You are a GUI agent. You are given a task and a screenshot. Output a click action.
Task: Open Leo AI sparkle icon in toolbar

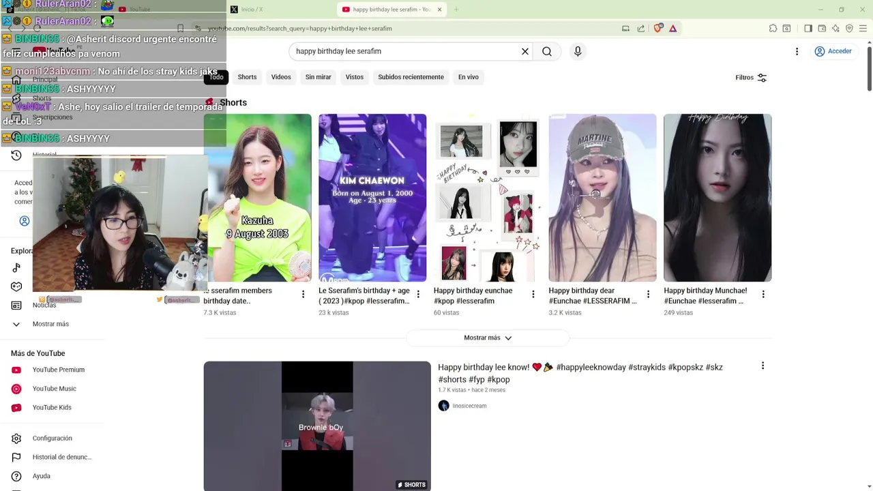(835, 29)
